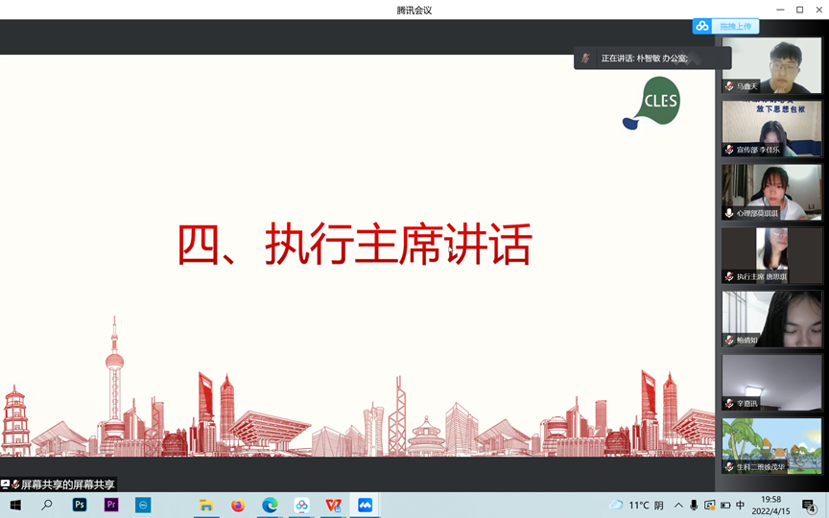Image resolution: width=829 pixels, height=518 pixels.
Task: Select 马鑫天's video thumbnail
Action: pyautogui.click(x=771, y=64)
